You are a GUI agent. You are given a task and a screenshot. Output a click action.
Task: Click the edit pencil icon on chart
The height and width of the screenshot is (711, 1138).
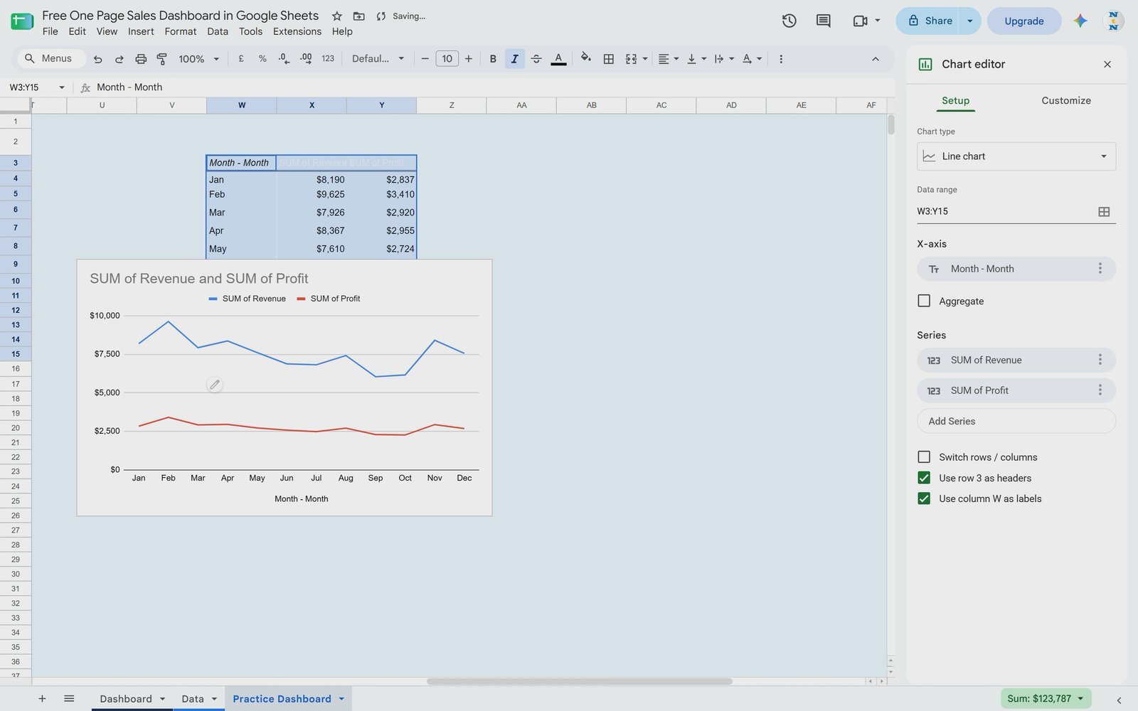215,385
